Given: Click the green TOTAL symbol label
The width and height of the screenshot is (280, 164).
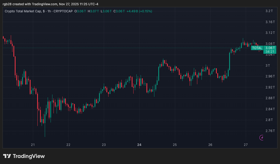Looking at the screenshot, I should (x=257, y=48).
